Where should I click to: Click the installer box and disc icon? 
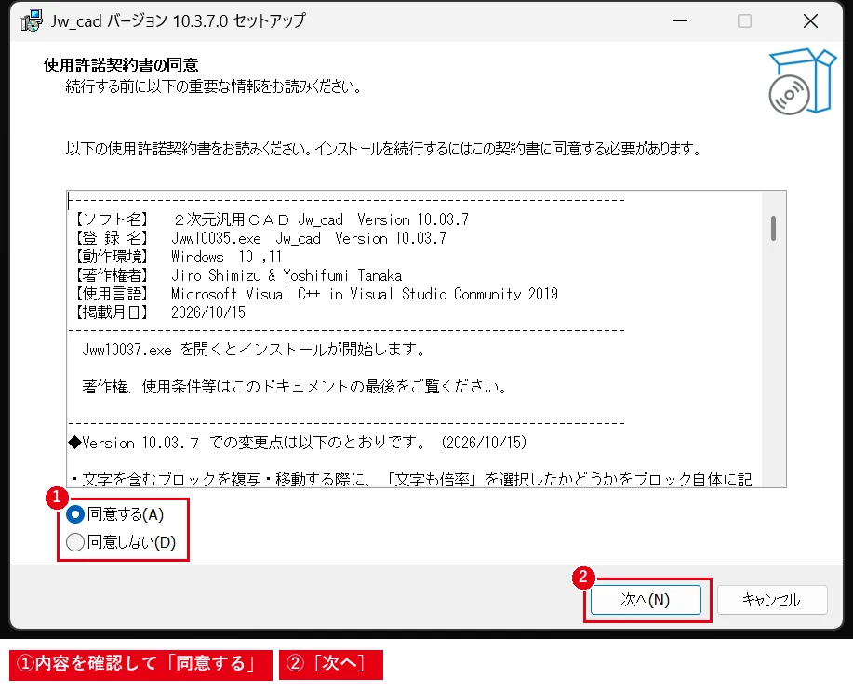(x=802, y=81)
